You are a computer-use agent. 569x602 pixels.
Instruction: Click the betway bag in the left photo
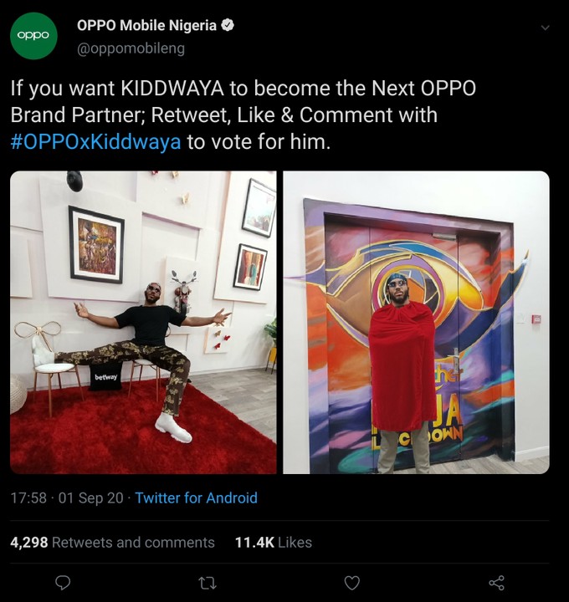(106, 378)
